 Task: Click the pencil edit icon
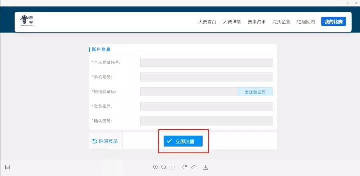click(x=193, y=167)
